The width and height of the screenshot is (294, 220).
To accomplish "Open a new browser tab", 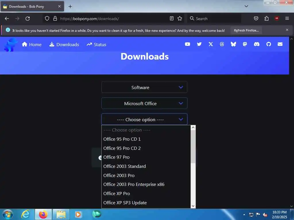I will tap(70, 7).
